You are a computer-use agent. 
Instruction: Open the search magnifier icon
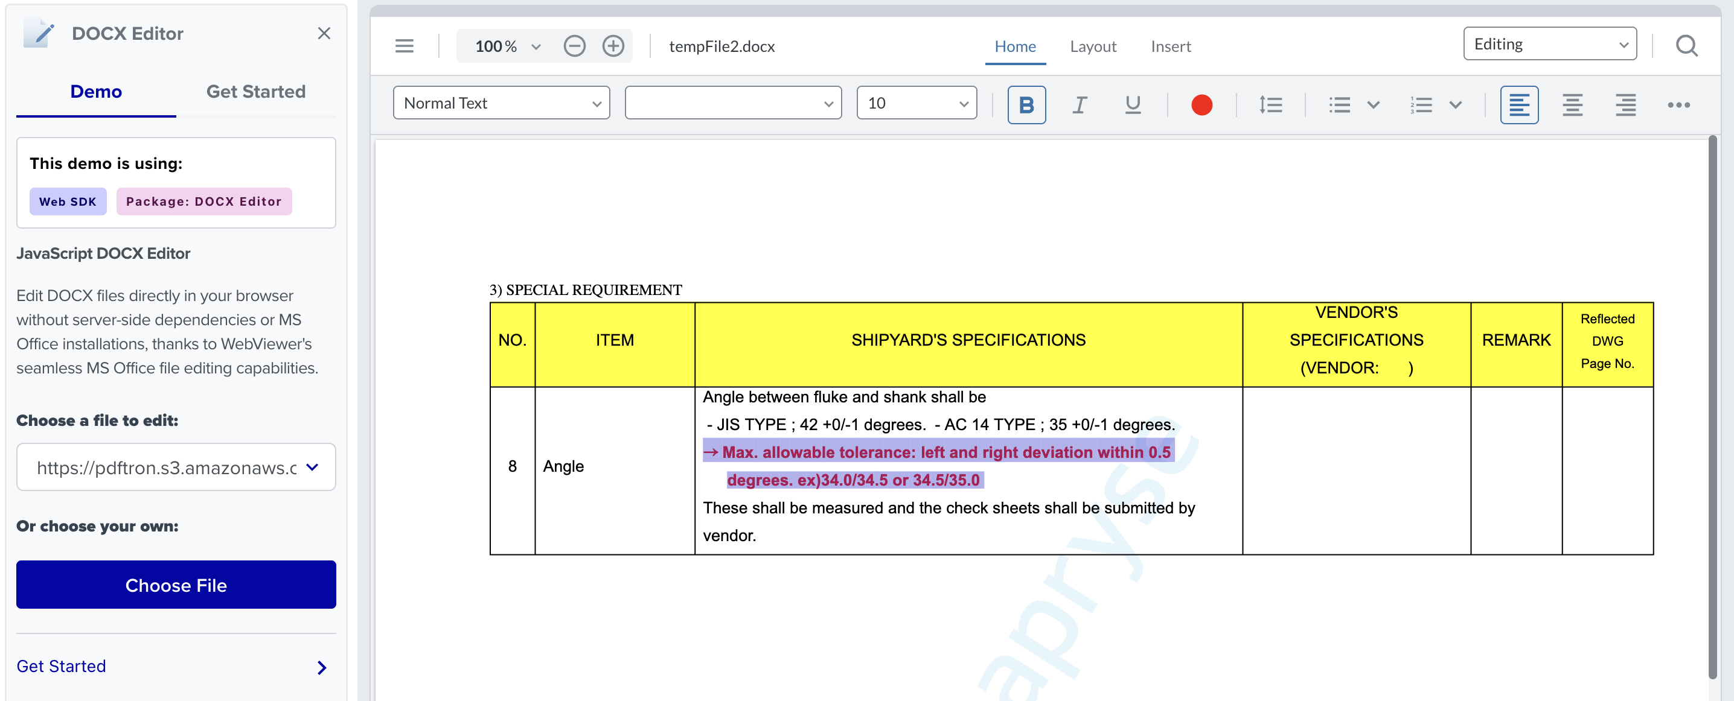click(1686, 46)
